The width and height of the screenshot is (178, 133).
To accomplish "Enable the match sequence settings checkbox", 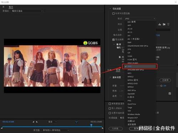I will coord(113,14).
